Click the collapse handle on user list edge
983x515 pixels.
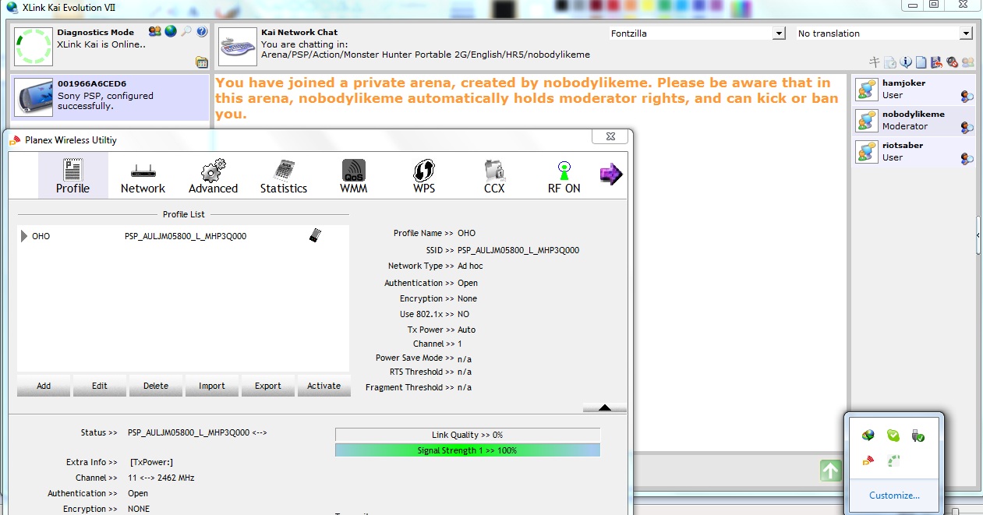(979, 236)
